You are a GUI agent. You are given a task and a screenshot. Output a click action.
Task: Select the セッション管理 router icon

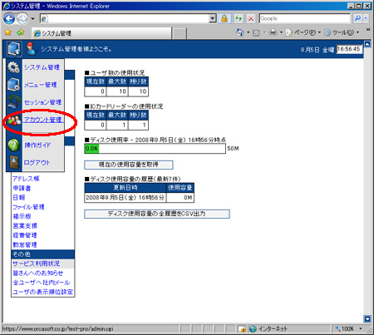click(14, 102)
